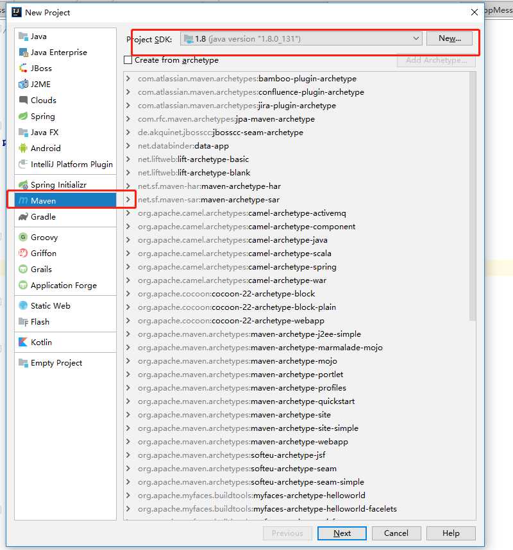Select maven-archetype-marmalade-mojo row

pos(297,348)
